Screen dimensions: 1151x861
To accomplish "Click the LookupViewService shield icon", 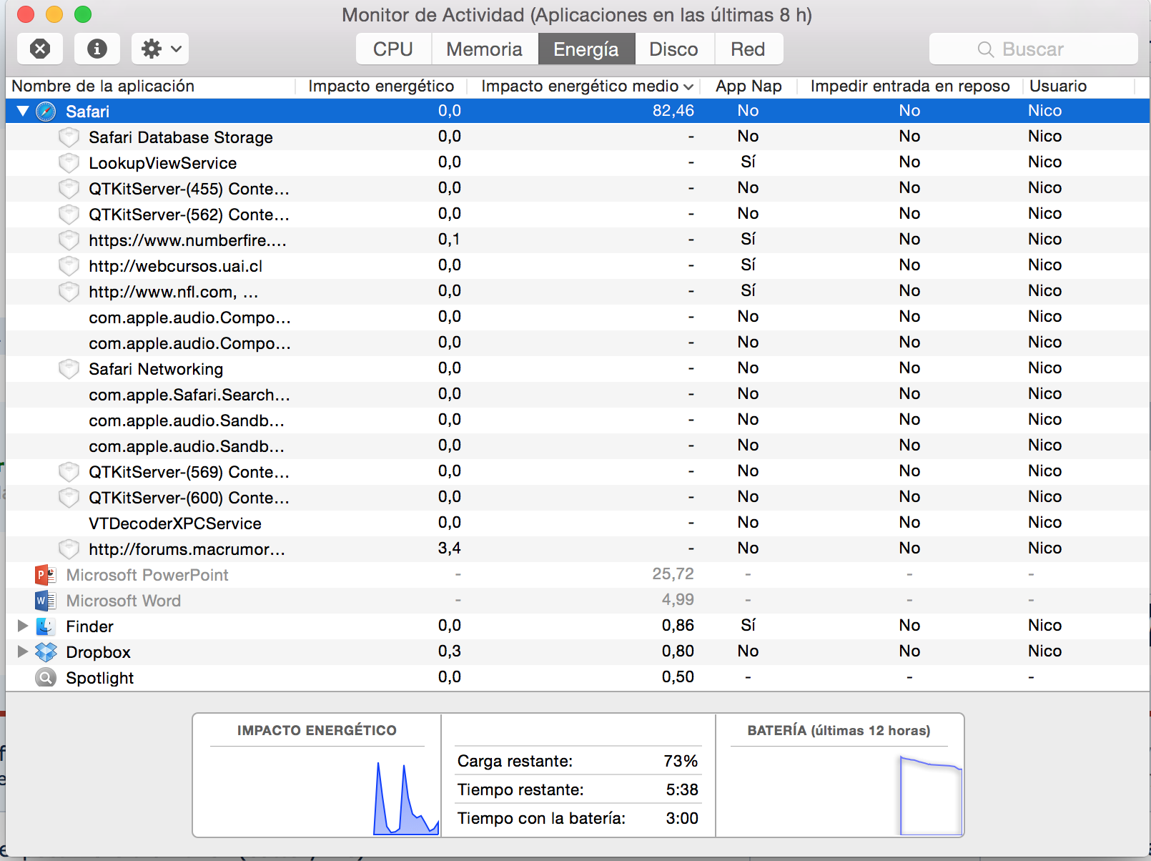I will click(69, 163).
